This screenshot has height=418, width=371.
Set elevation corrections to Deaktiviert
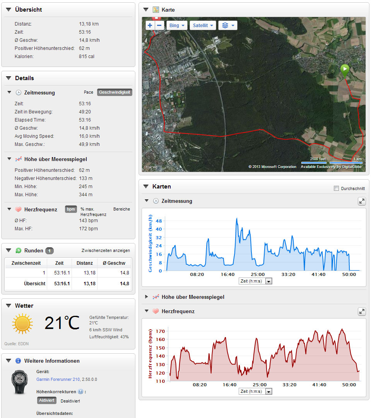[70, 401]
